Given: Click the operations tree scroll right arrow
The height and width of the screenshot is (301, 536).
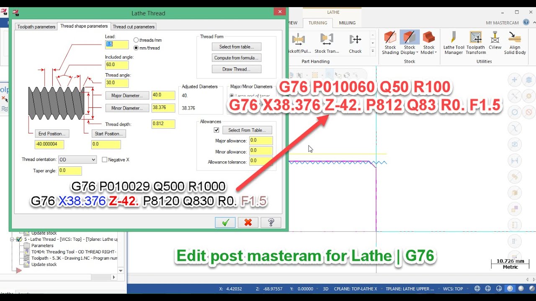Looking at the screenshot, I should tap(113, 277).
